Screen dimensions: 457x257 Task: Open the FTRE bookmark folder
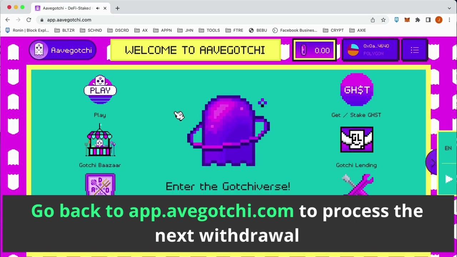tap(234, 30)
